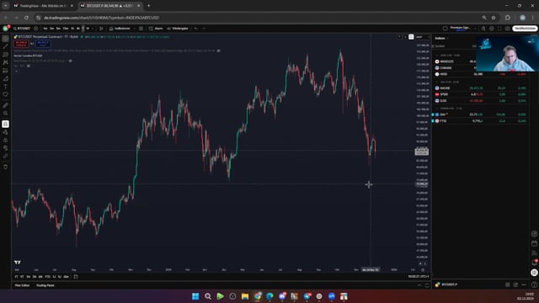Select the brush drawing tool
This screenshot has height=303, width=539.
coord(6,78)
